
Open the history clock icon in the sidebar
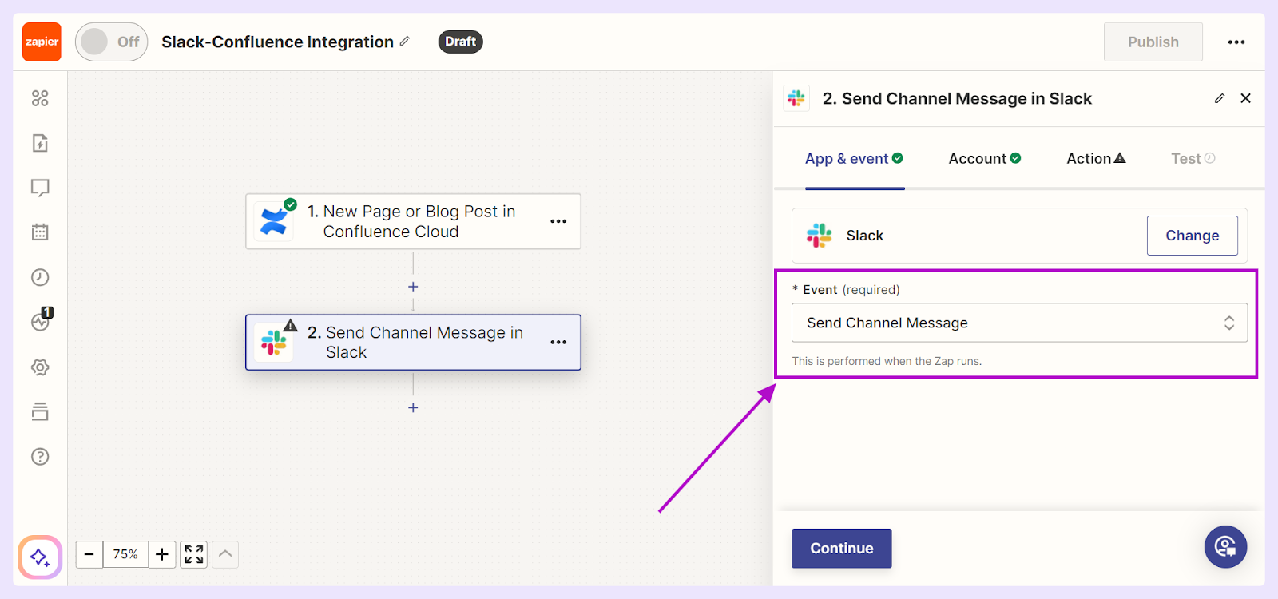(x=40, y=277)
